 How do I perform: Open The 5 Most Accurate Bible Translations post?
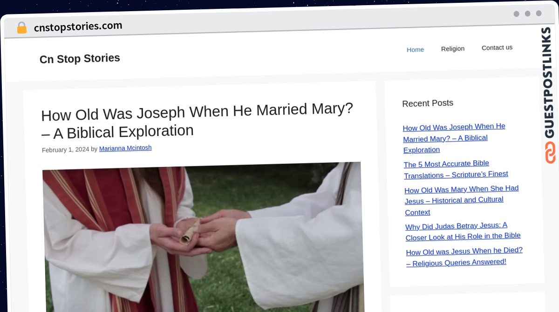[x=456, y=170]
